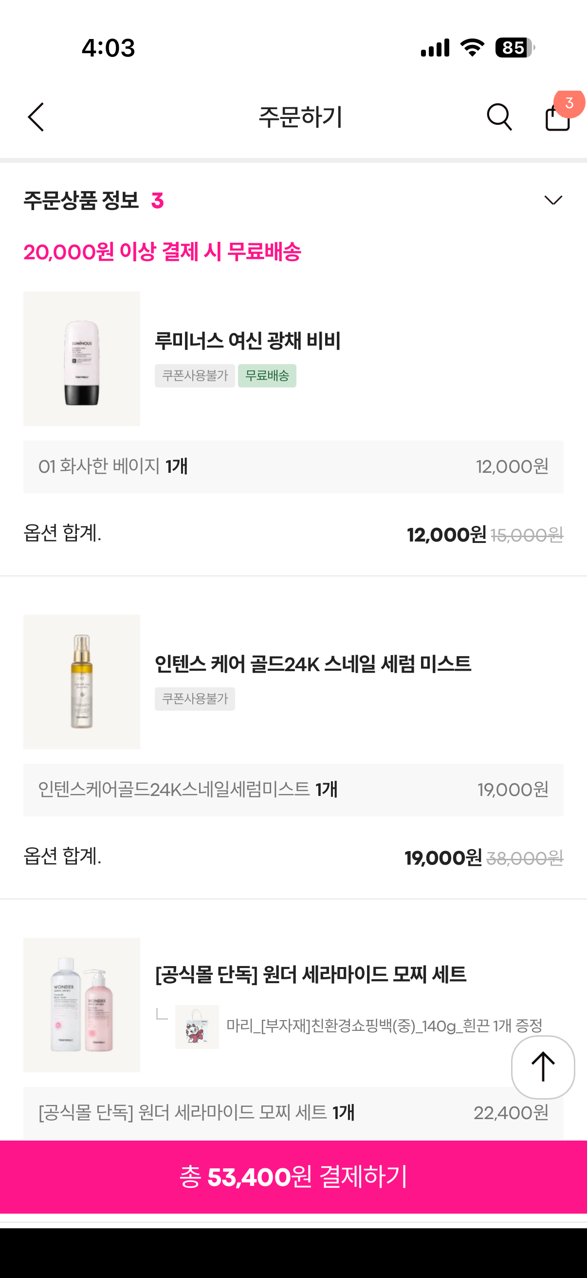
Task: Tap the back arrow icon
Action: pos(36,117)
